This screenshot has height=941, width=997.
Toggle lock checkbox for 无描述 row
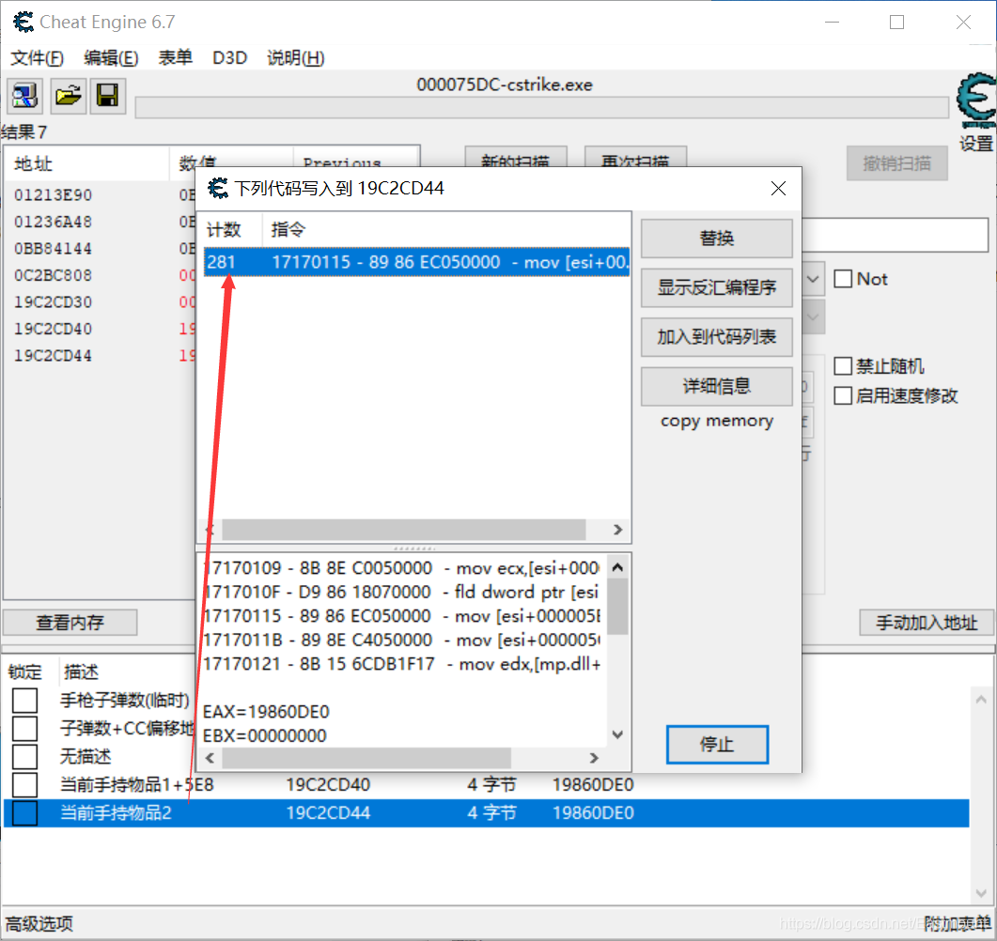tap(24, 756)
